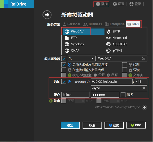The width and height of the screenshot is (153, 142).
Task: Click the Nextcloud logo icon
Action: tap(108, 38)
